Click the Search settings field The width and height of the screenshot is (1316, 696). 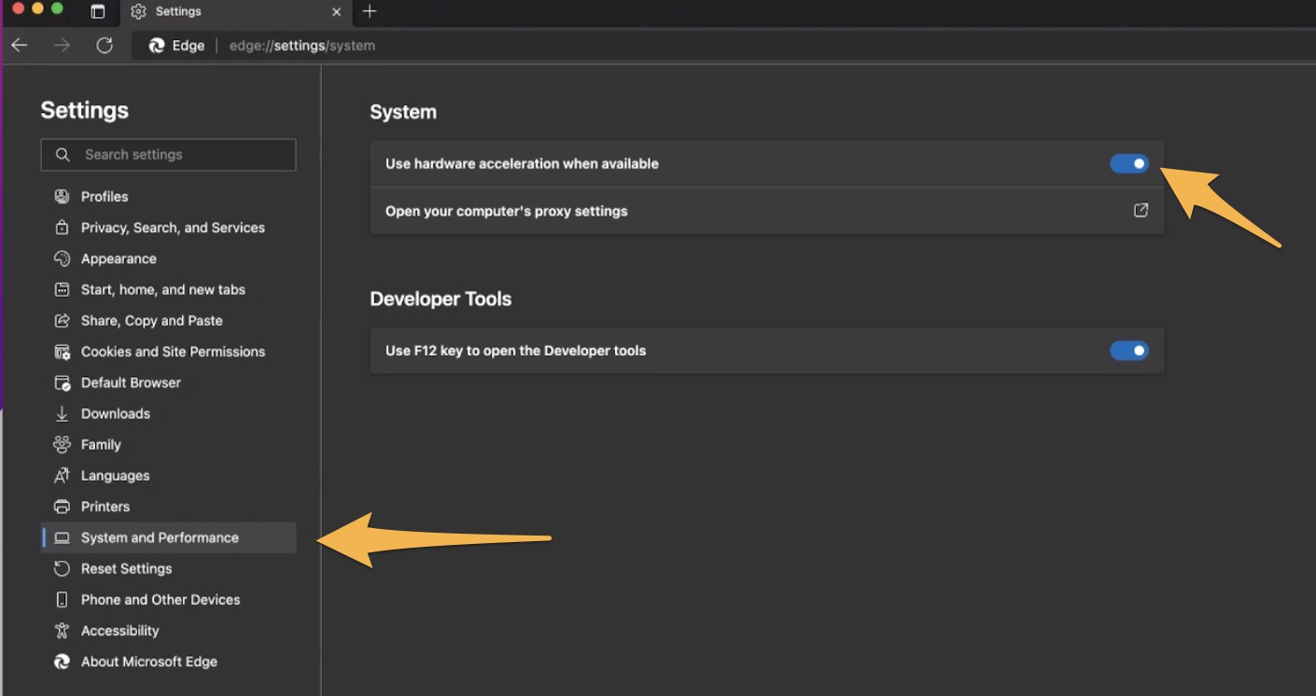tap(169, 155)
